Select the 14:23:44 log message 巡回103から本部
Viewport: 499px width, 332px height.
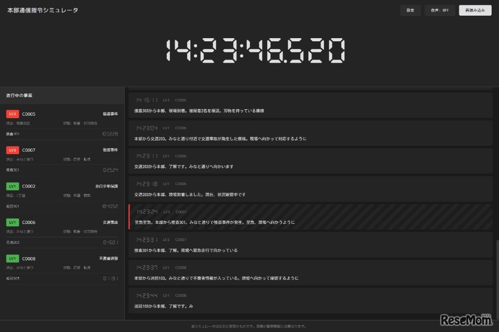(164, 306)
